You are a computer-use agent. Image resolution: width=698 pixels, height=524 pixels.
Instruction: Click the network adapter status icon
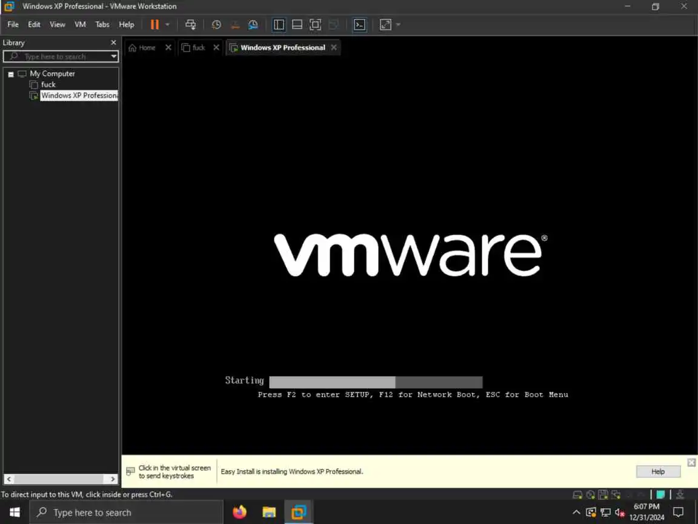[x=616, y=495]
